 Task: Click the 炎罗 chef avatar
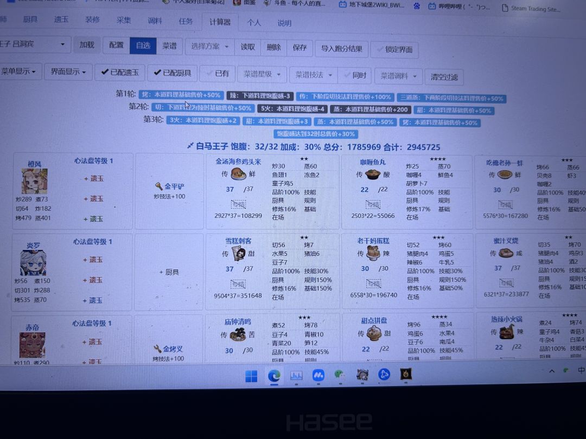click(33, 263)
